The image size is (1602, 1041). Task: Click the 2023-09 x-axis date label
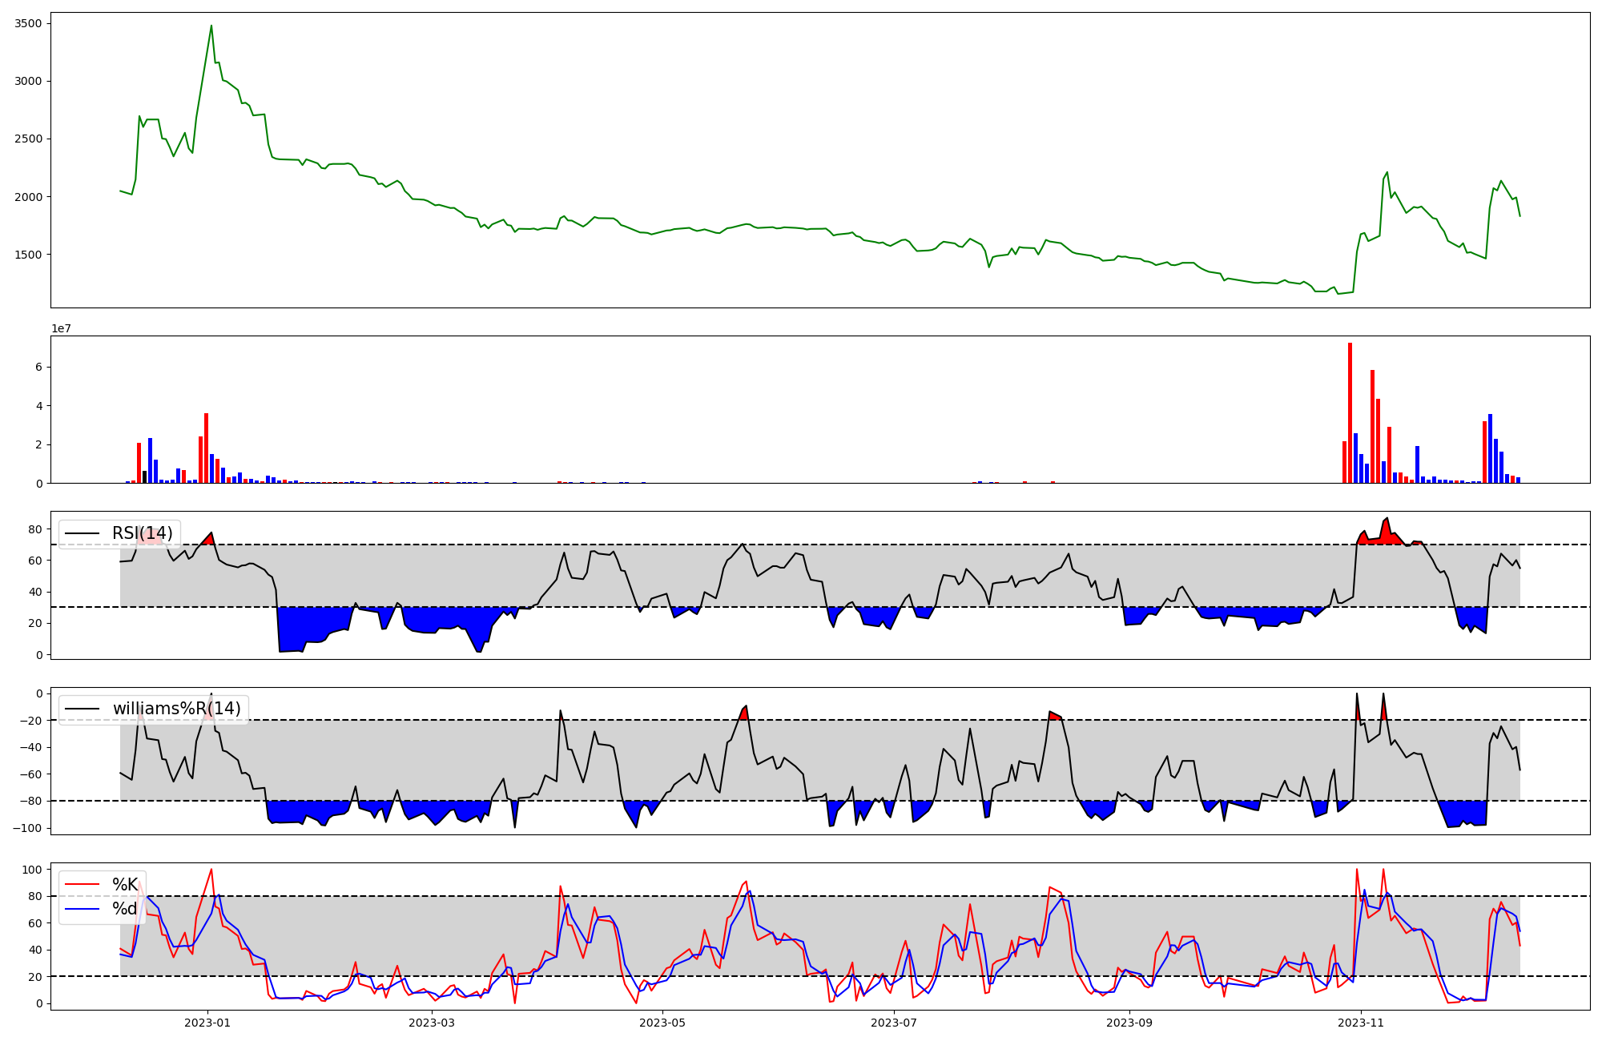point(1129,1023)
